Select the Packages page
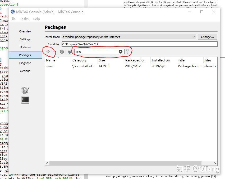This screenshot has width=225, height=179. coord(25,55)
